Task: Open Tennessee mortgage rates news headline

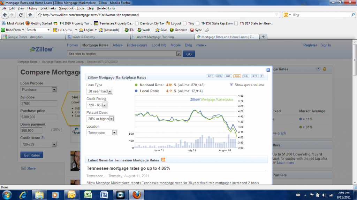Action: coord(128,168)
